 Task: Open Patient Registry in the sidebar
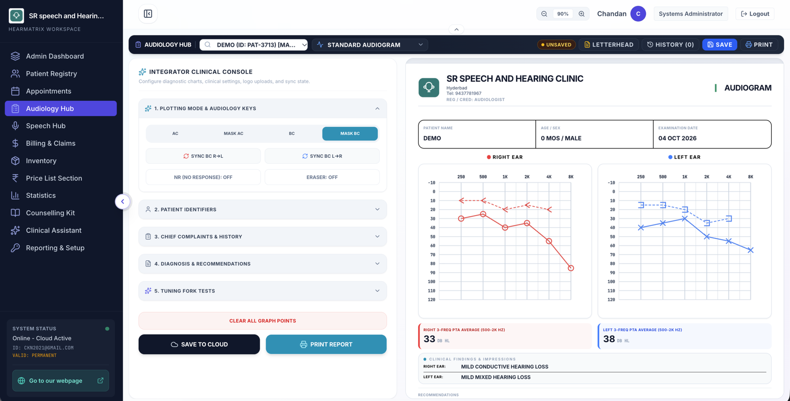61,73
